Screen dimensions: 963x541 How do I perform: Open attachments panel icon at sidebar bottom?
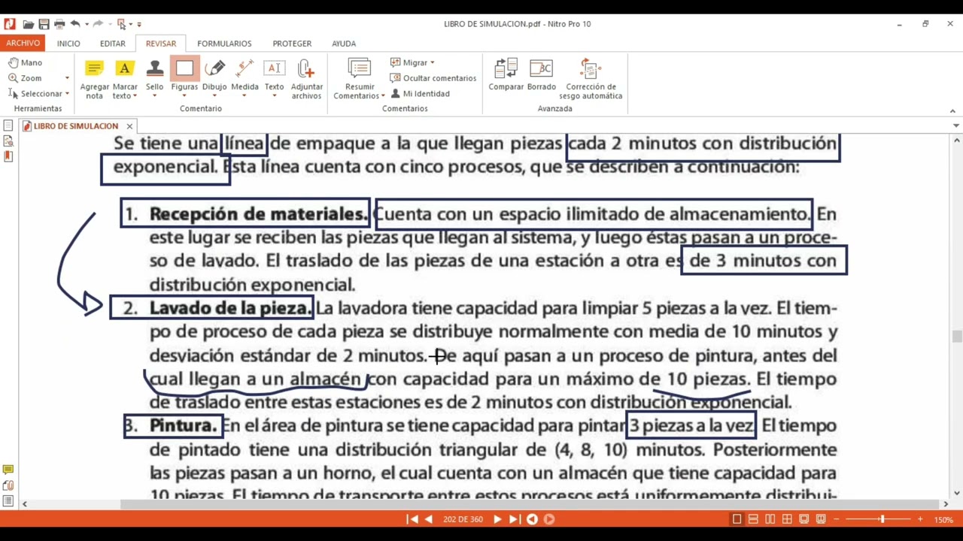(8, 485)
